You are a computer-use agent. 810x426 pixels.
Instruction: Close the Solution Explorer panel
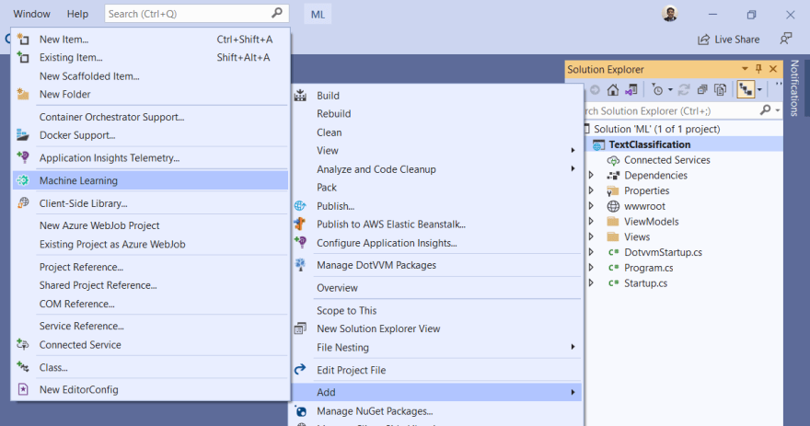(773, 69)
